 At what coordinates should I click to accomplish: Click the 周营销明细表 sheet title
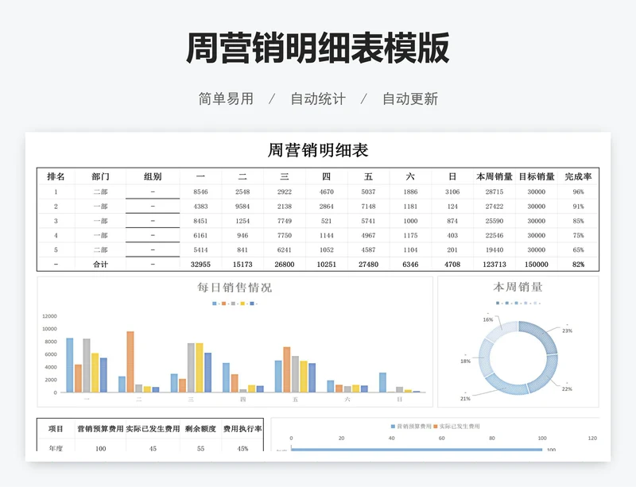318,150
